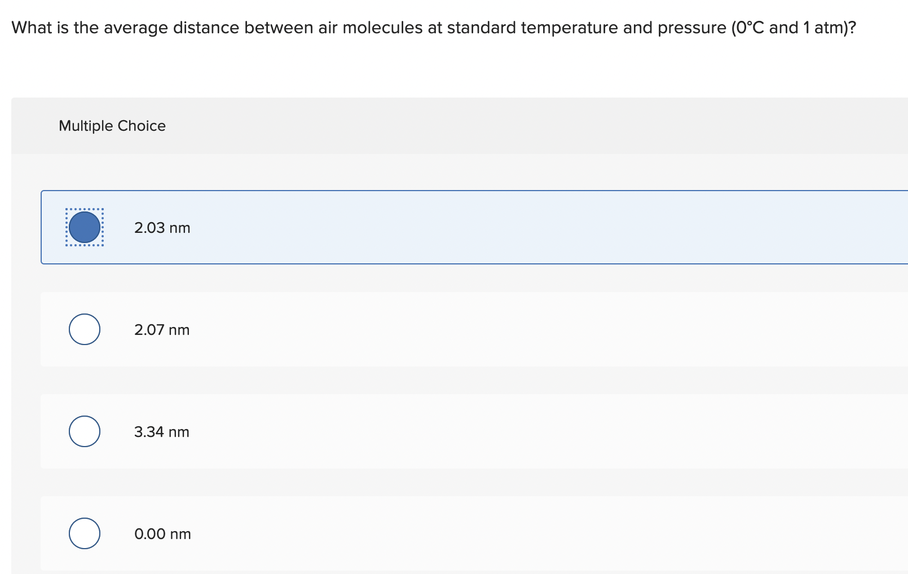Click the 2.07 nm answer label text
Image resolution: width=908 pixels, height=574 pixels.
[x=162, y=329]
